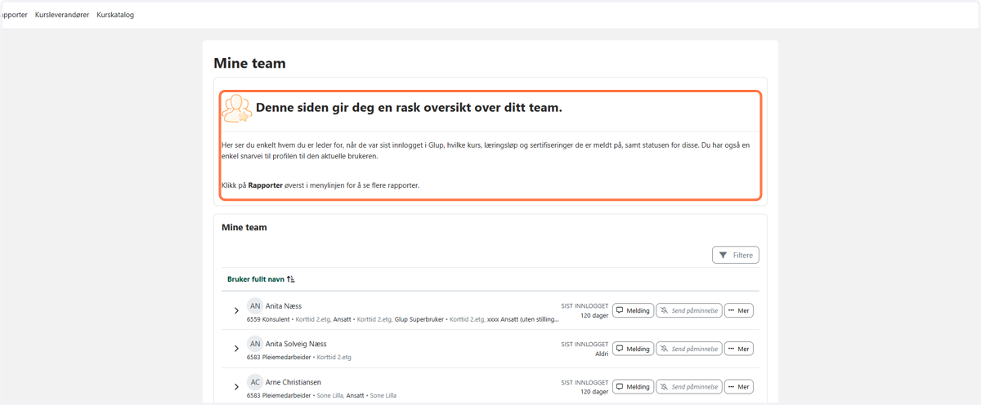Click the bold Rapporter word in info text
The height and width of the screenshot is (405, 981).
click(x=266, y=185)
